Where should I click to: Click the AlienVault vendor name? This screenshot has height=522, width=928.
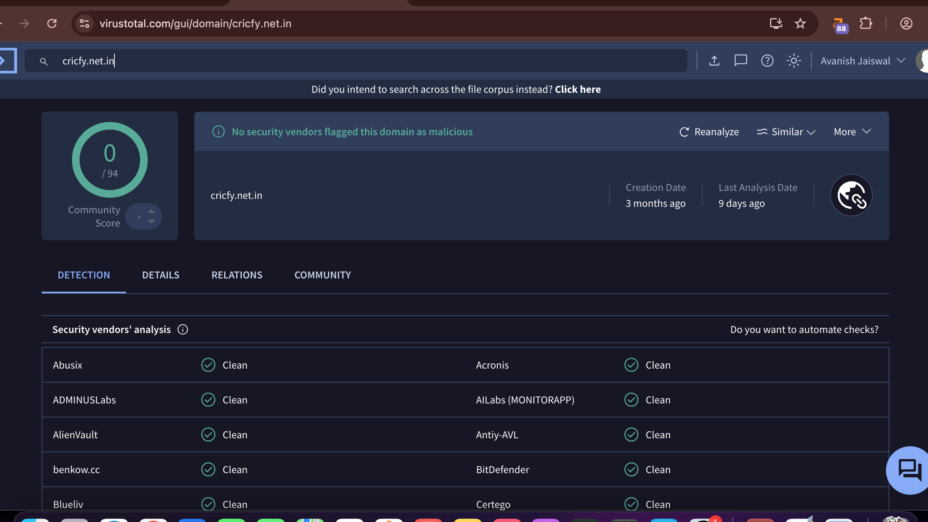coord(75,435)
